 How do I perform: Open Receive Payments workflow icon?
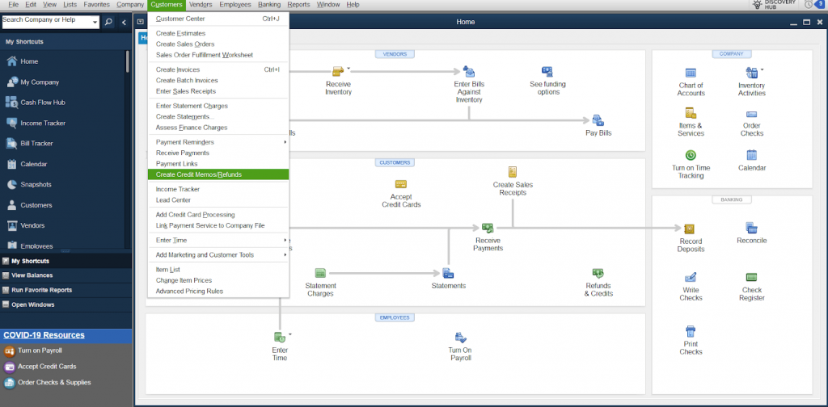click(x=488, y=228)
